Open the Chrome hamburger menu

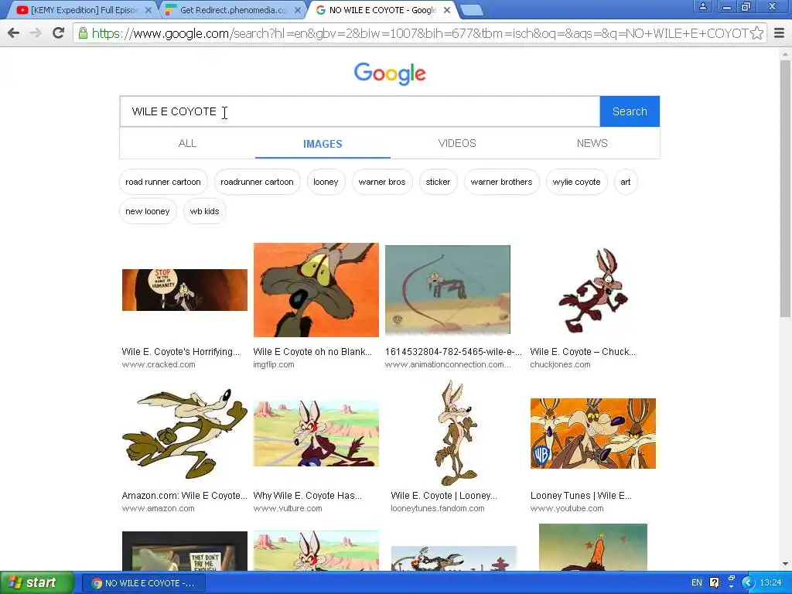coord(780,33)
